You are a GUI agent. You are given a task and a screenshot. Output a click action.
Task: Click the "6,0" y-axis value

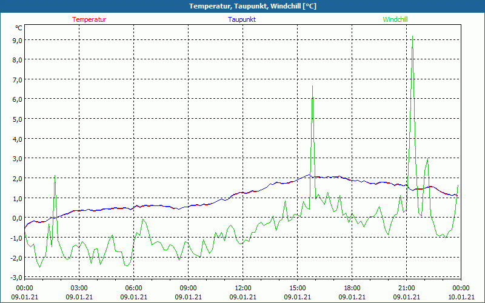coord(18,99)
